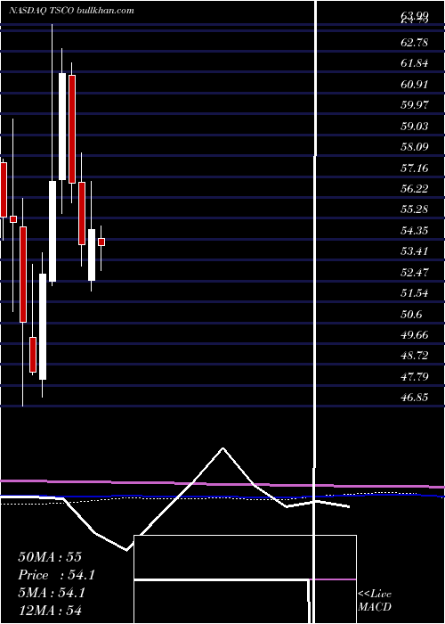This screenshot has height=624, width=445.
Task: Click the '5MA : 54.1' readout
Action: click(52, 593)
